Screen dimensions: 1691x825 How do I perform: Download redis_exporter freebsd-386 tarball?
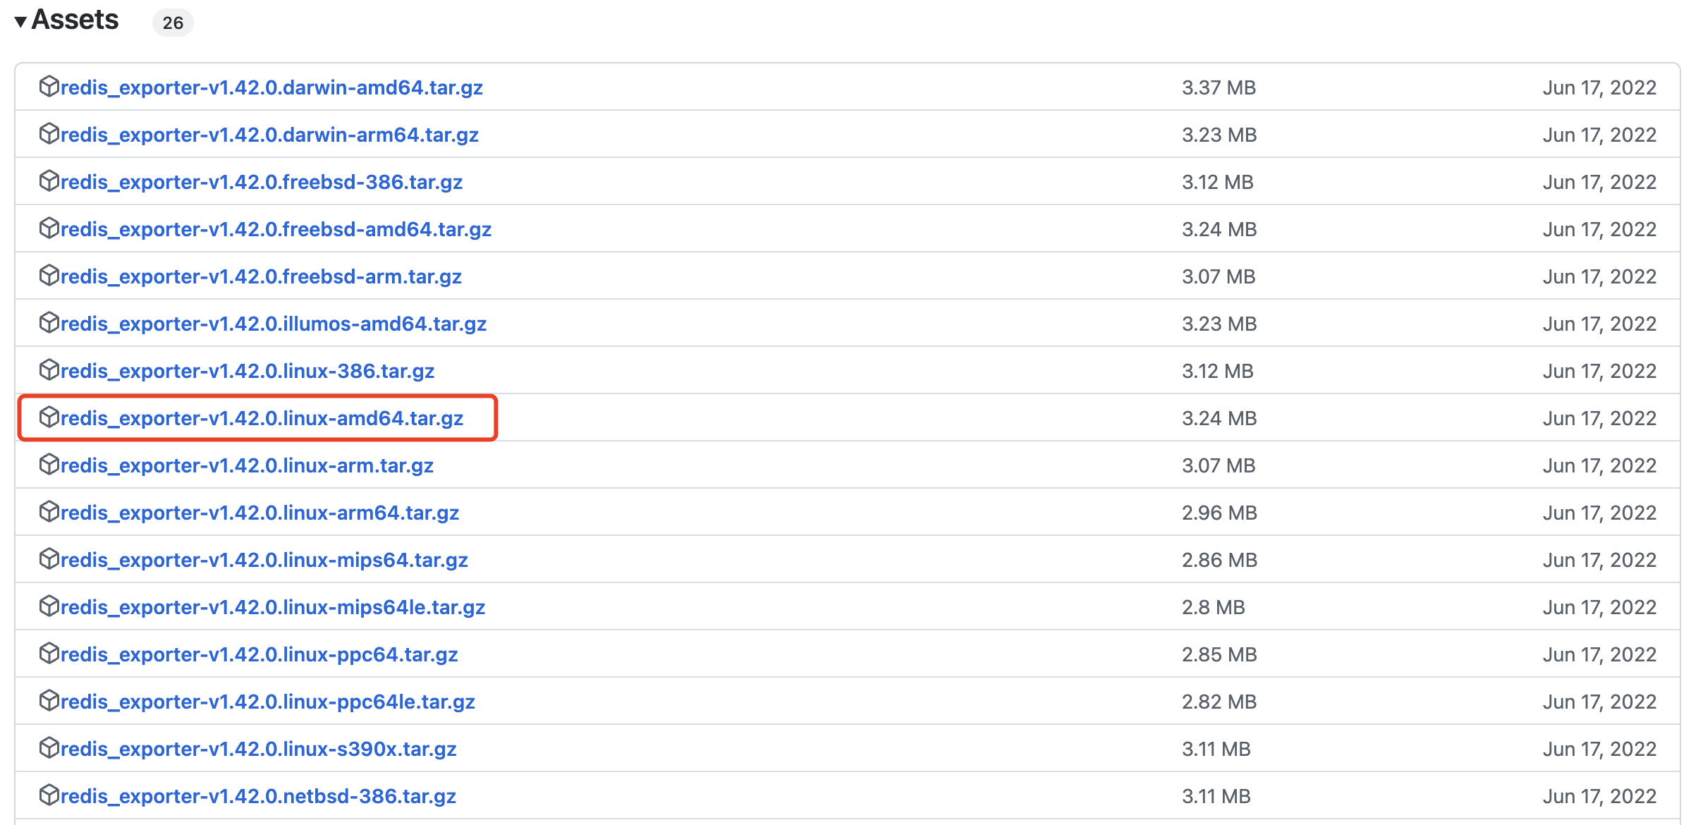pyautogui.click(x=262, y=182)
